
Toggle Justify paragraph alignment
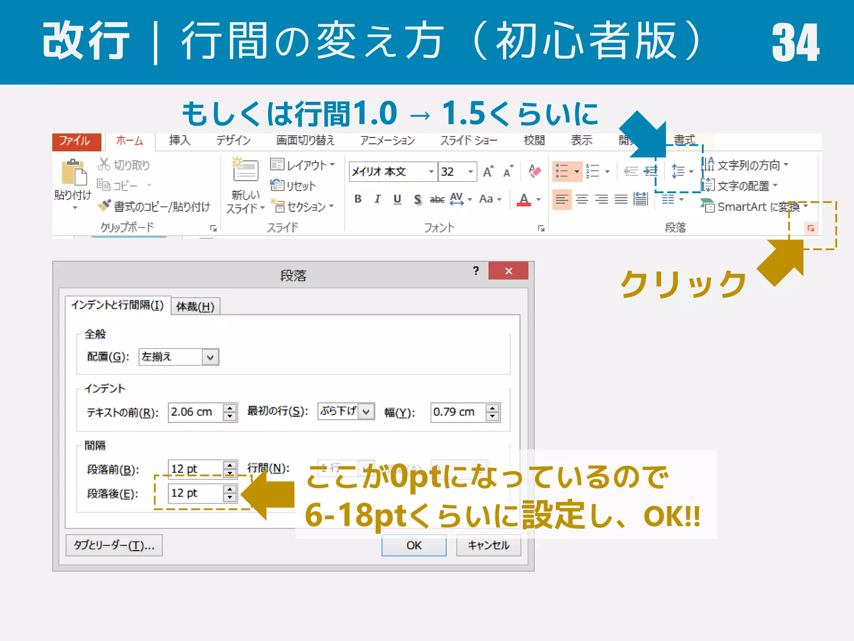tap(621, 199)
